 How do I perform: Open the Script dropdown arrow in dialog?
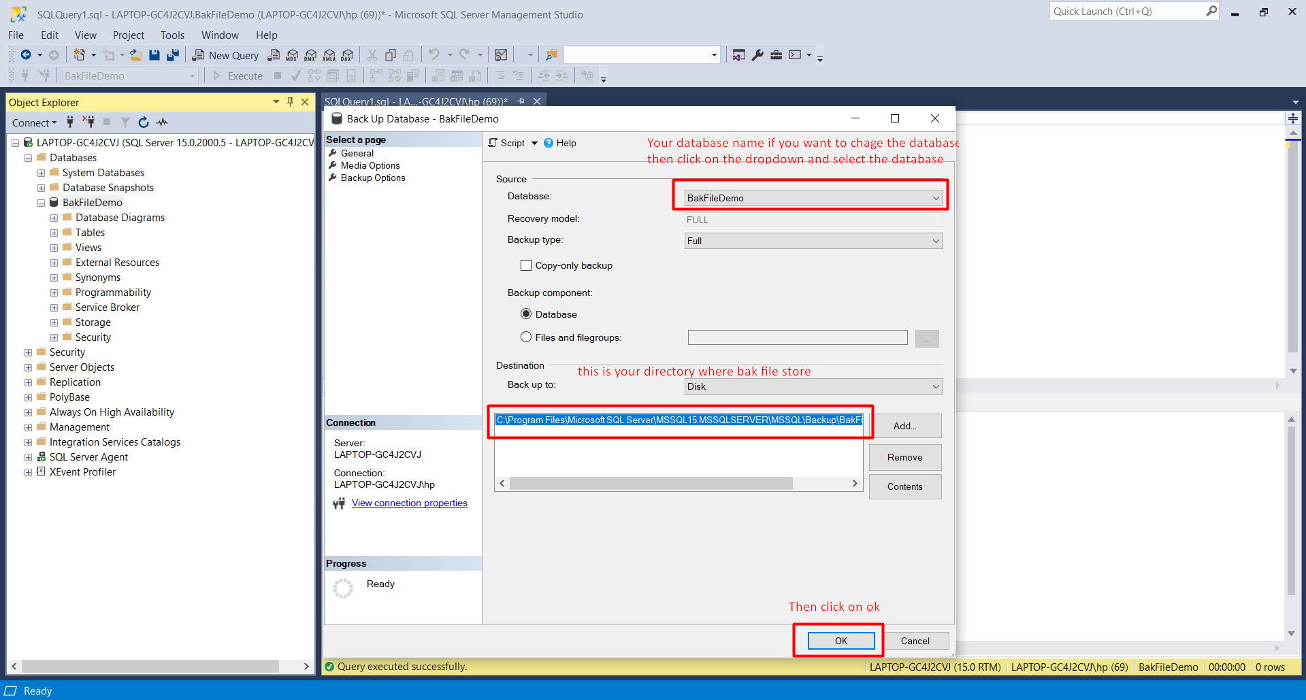click(x=534, y=143)
